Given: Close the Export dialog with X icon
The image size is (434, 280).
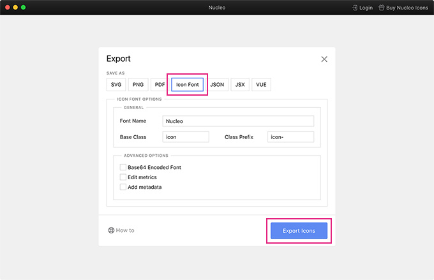Looking at the screenshot, I should [x=324, y=59].
